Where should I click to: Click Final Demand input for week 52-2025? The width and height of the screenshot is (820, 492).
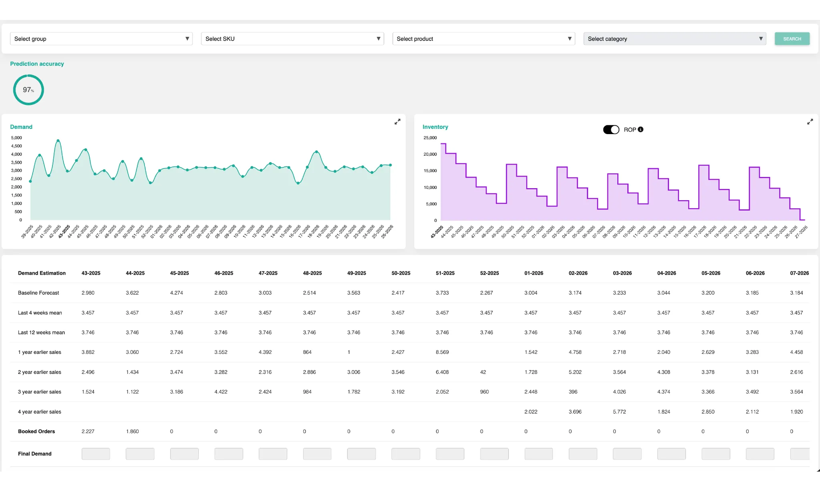tap(494, 454)
